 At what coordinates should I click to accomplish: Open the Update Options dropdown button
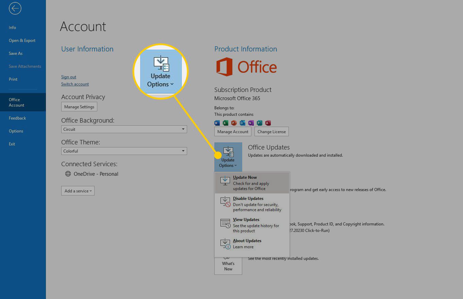pyautogui.click(x=228, y=157)
